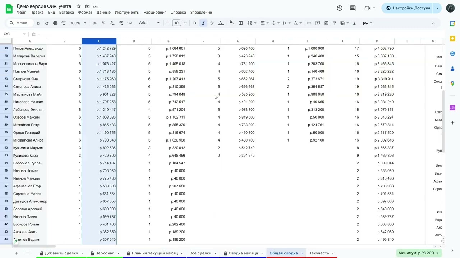Increase decimal places
This screenshot has width=460, height=258.
point(121,23)
